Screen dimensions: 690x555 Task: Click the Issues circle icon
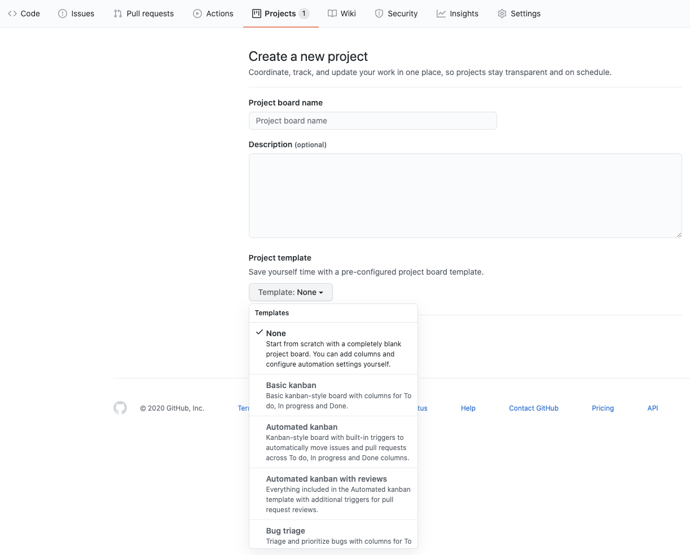pyautogui.click(x=63, y=14)
